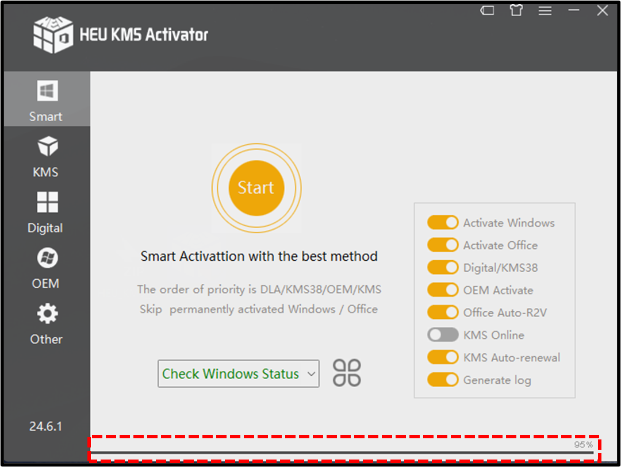Click the 'Skip permanently activated' line
The image size is (621, 467).
click(x=259, y=309)
